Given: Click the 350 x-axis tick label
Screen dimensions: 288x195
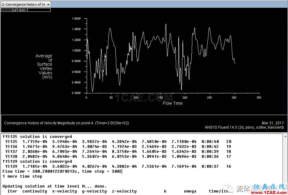Looking at the screenshot, I should click(258, 97).
